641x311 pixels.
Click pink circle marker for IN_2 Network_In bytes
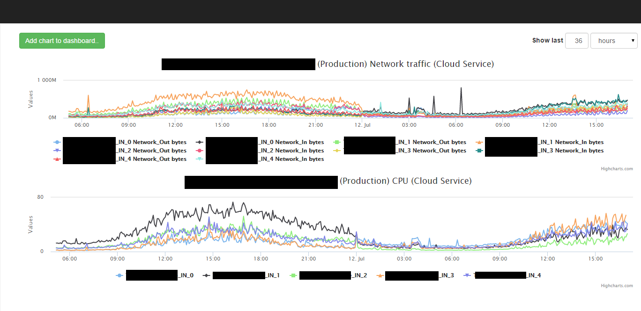200,151
